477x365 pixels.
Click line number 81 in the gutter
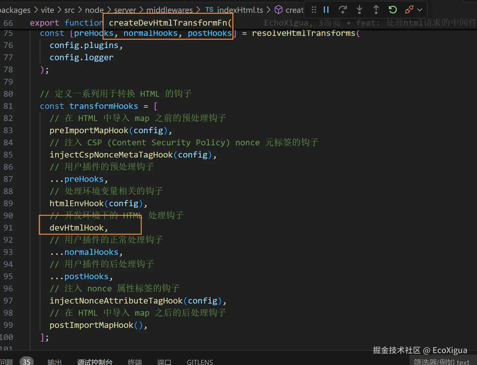click(x=8, y=106)
